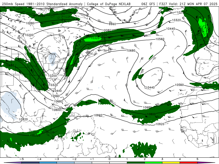Click the '0' colorbar tick label
This screenshot has width=219, height=164.
(109, 159)
